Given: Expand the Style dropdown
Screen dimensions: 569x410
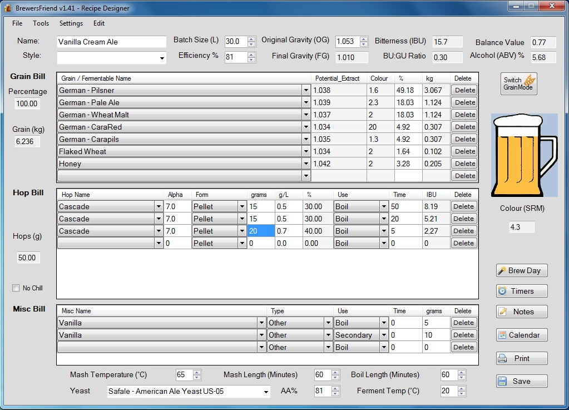Looking at the screenshot, I should click(x=162, y=58).
